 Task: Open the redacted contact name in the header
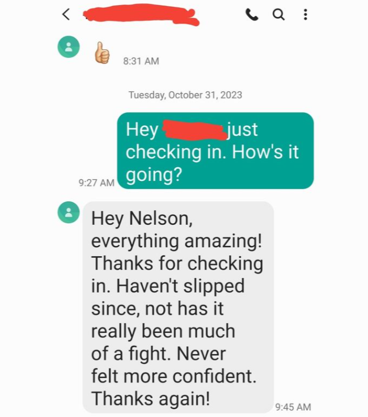pyautogui.click(x=141, y=14)
